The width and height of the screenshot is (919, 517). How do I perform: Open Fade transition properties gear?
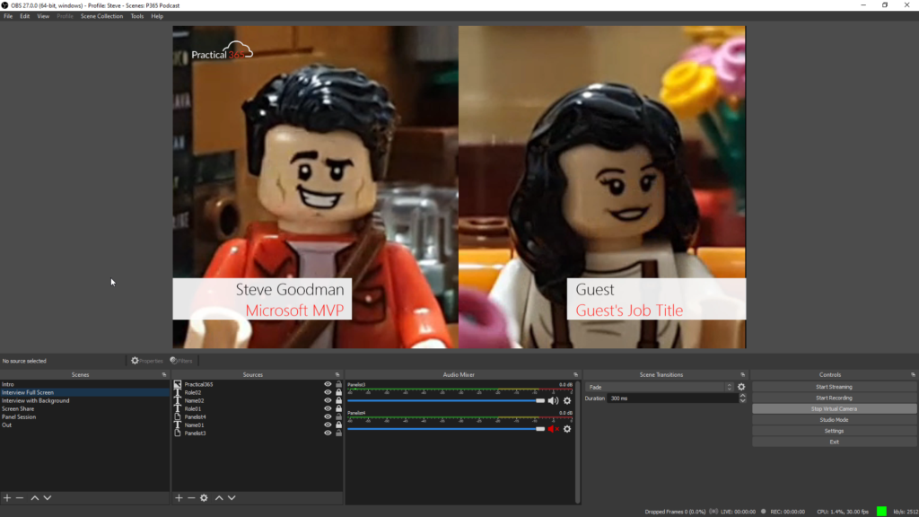tap(741, 387)
